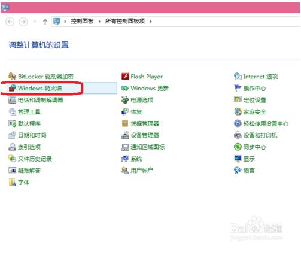This screenshot has height=258, width=301.
Task: Open the Flash Player link
Action: point(147,77)
